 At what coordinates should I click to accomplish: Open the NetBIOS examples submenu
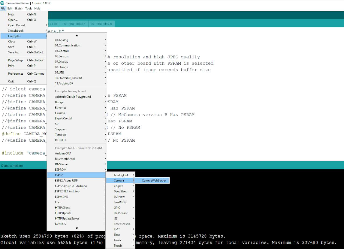[x=77, y=224]
